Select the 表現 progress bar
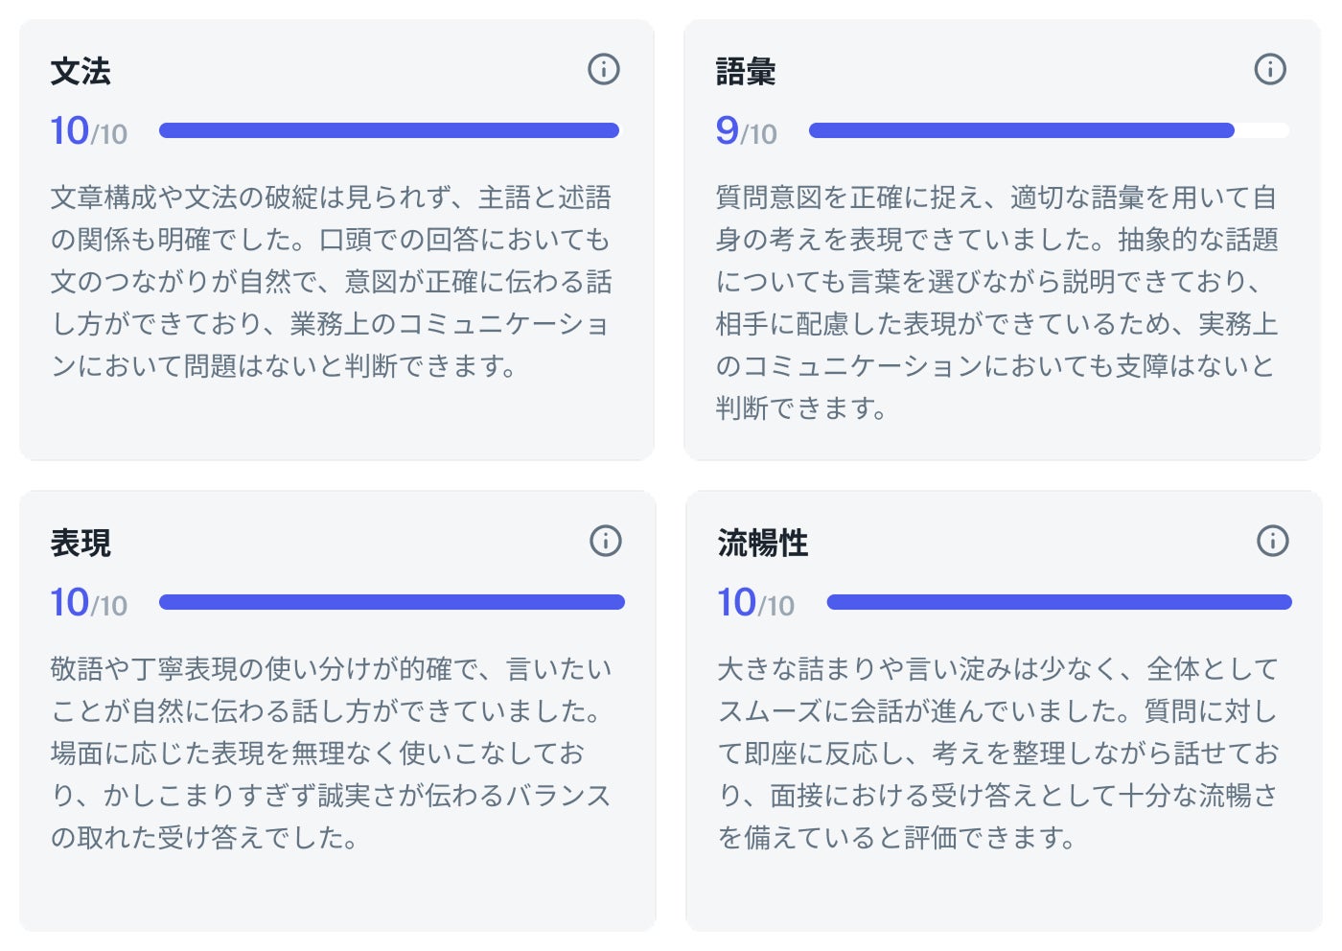Screen dimensions: 1342x951 pyautogui.click(x=391, y=602)
